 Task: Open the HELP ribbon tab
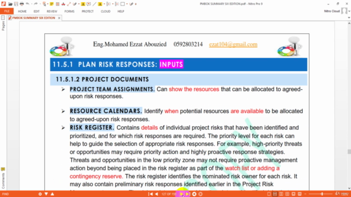[x=121, y=11]
